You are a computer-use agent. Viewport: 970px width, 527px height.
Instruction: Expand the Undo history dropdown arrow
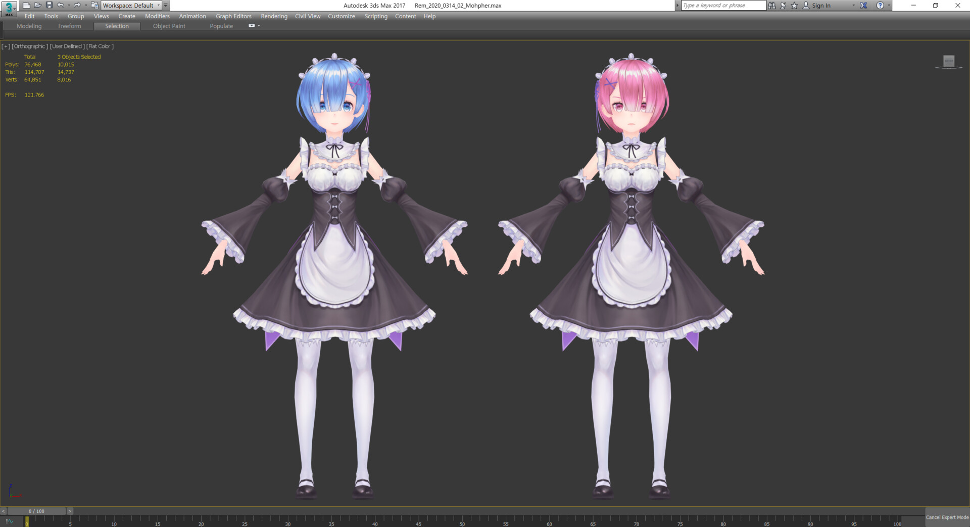(69, 6)
